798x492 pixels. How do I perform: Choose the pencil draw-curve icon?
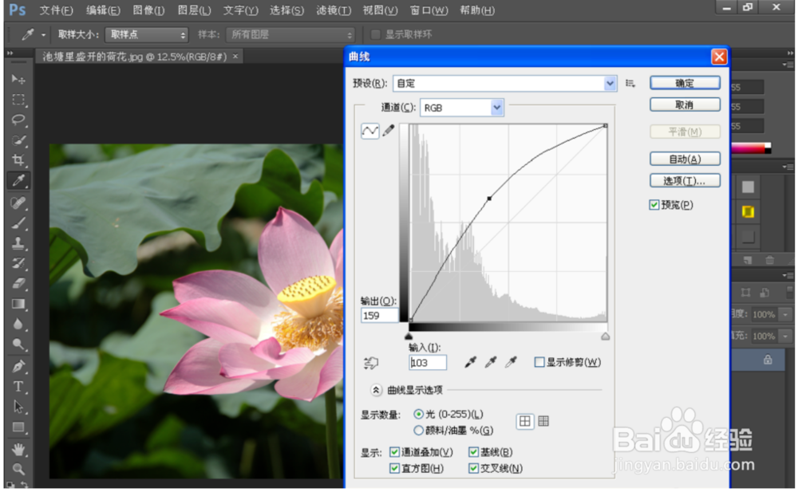(389, 131)
